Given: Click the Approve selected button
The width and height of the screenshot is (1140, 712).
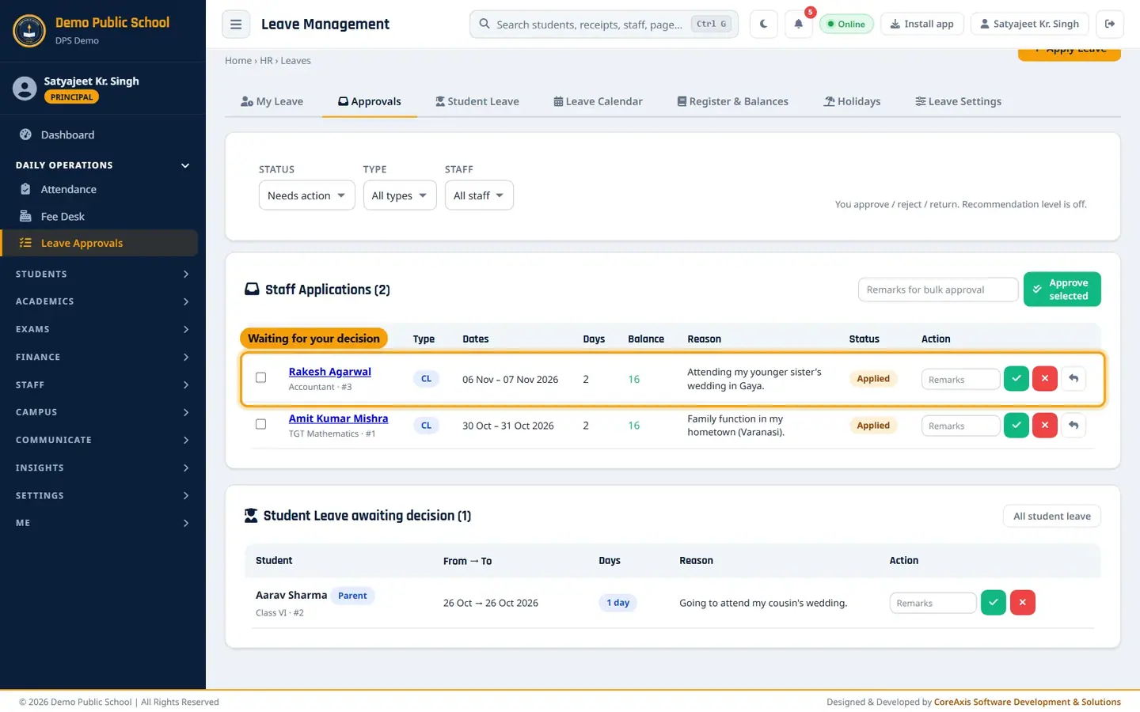Looking at the screenshot, I should click(x=1062, y=290).
